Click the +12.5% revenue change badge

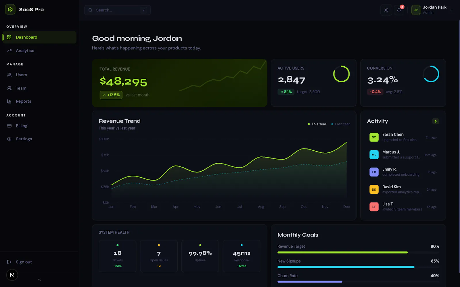tap(111, 95)
